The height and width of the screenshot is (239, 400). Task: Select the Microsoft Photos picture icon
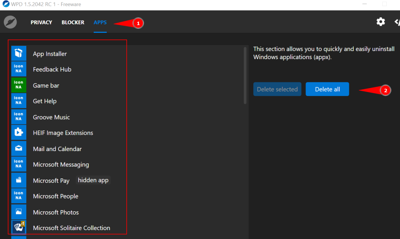(x=19, y=212)
